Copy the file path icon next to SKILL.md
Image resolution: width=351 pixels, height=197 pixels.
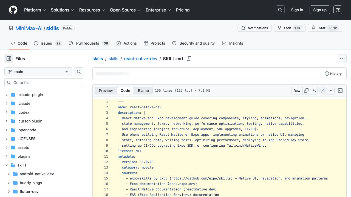click(x=189, y=59)
